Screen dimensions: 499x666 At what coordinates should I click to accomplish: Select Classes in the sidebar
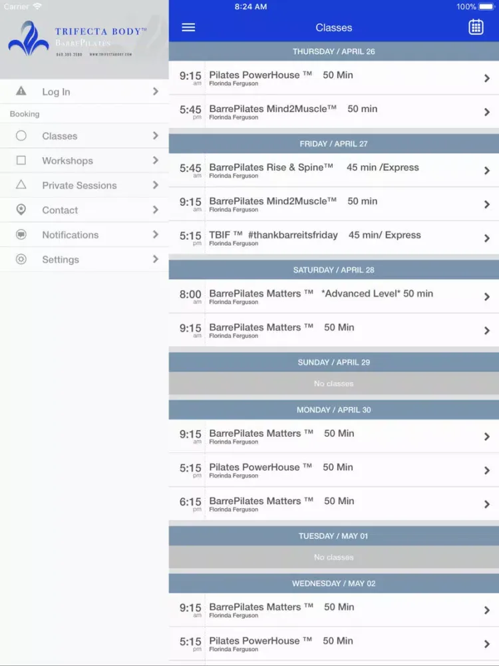(x=84, y=136)
